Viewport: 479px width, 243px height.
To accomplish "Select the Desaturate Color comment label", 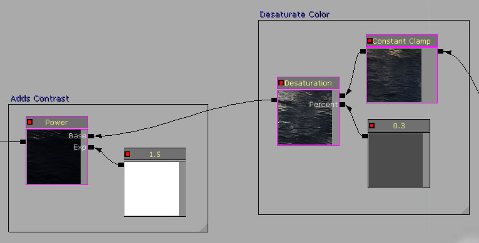I will coord(295,14).
